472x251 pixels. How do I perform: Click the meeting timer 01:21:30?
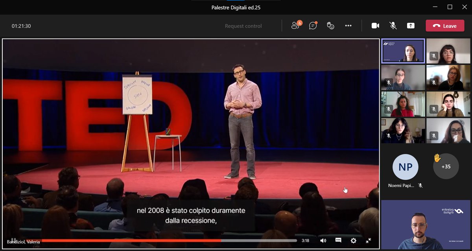coord(21,26)
